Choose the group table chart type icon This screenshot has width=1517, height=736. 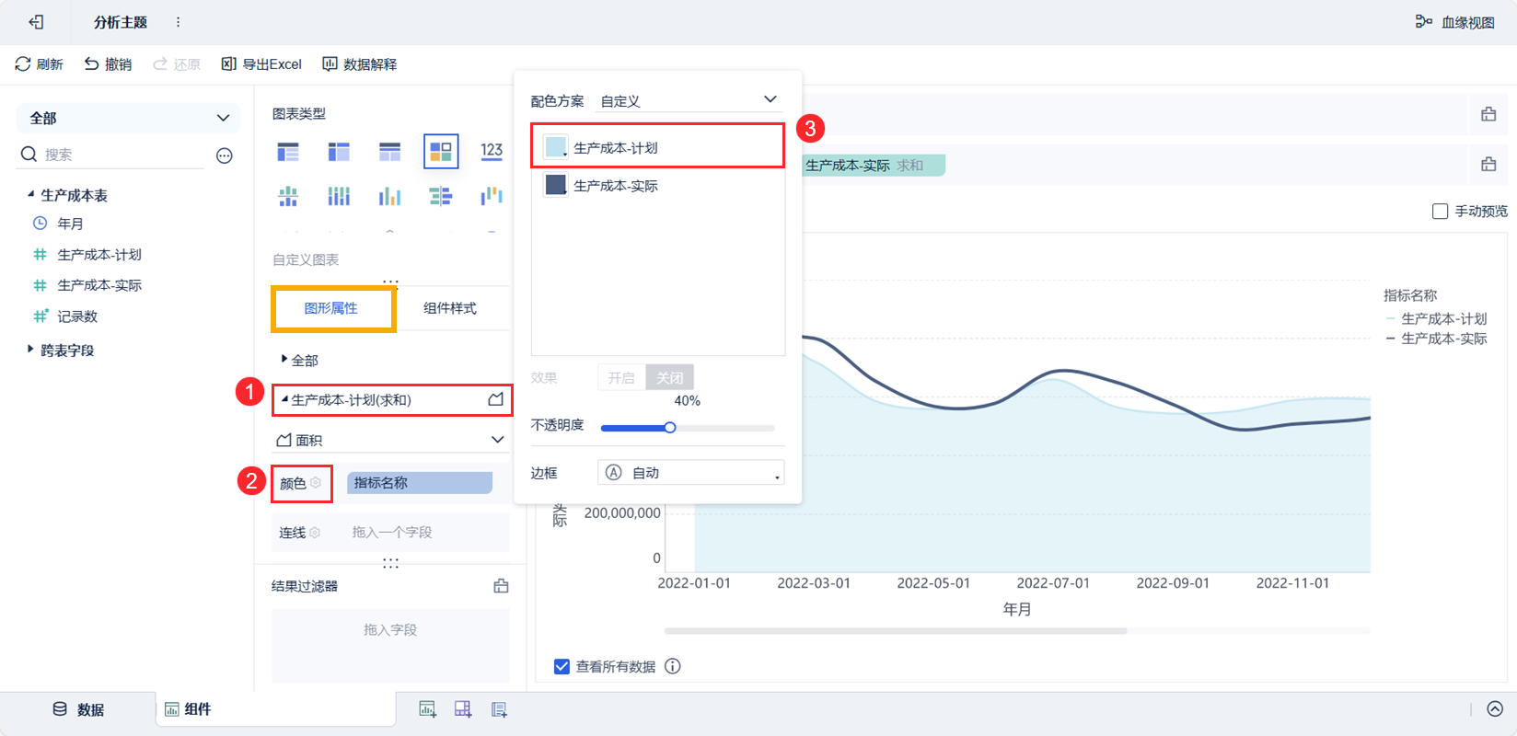point(288,151)
